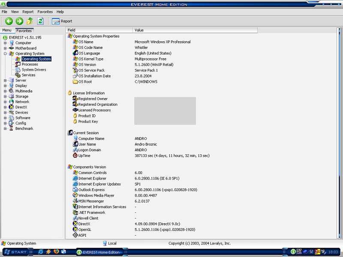This screenshot has height=257, width=343.
Task: Click the green Back arrow toolbar icon
Action: coord(9,21)
